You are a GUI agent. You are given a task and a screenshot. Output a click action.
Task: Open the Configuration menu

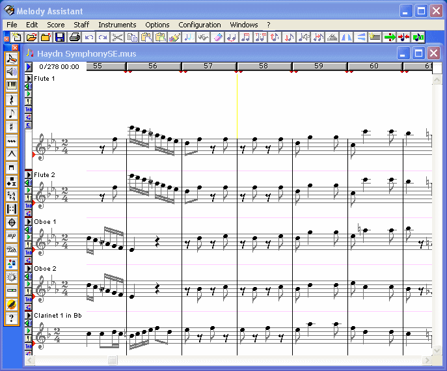point(200,25)
